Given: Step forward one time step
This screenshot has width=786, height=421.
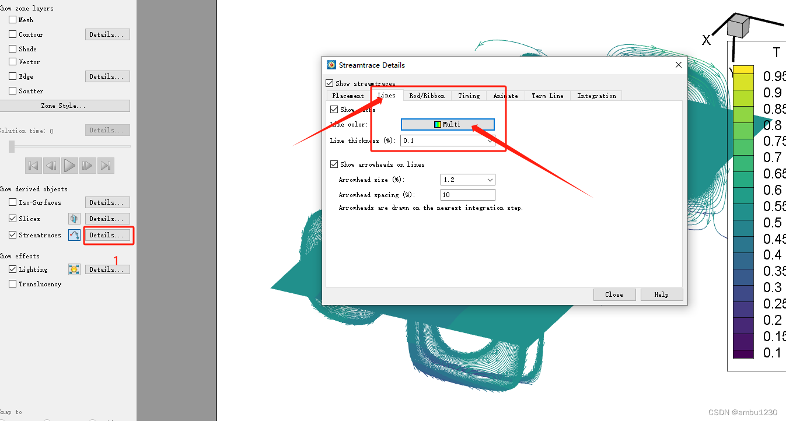Looking at the screenshot, I should tap(88, 166).
